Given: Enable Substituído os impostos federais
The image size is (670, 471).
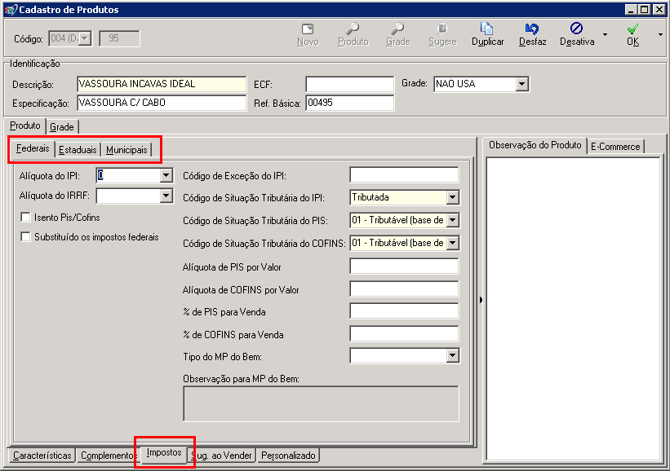Looking at the screenshot, I should click(x=25, y=237).
